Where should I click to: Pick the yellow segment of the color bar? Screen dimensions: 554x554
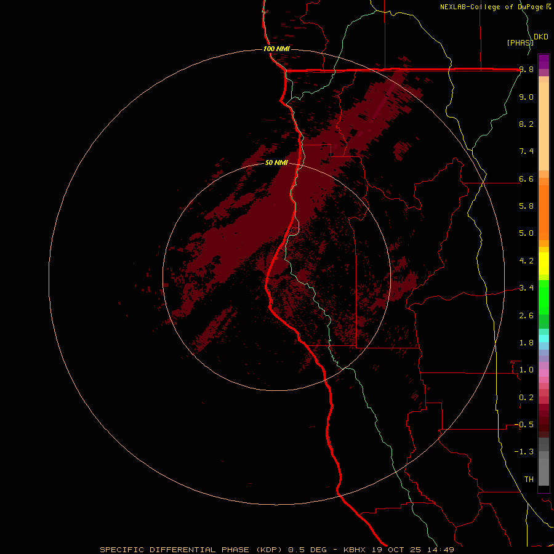(544, 263)
